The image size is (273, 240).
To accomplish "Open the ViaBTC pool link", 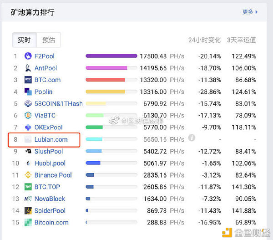I will [45, 115].
